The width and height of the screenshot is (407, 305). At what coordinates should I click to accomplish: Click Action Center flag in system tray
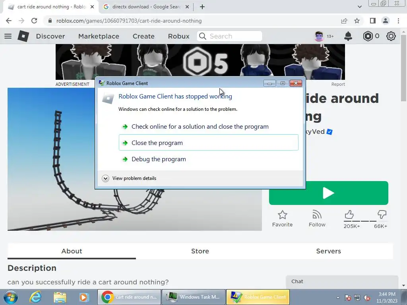pos(348,298)
